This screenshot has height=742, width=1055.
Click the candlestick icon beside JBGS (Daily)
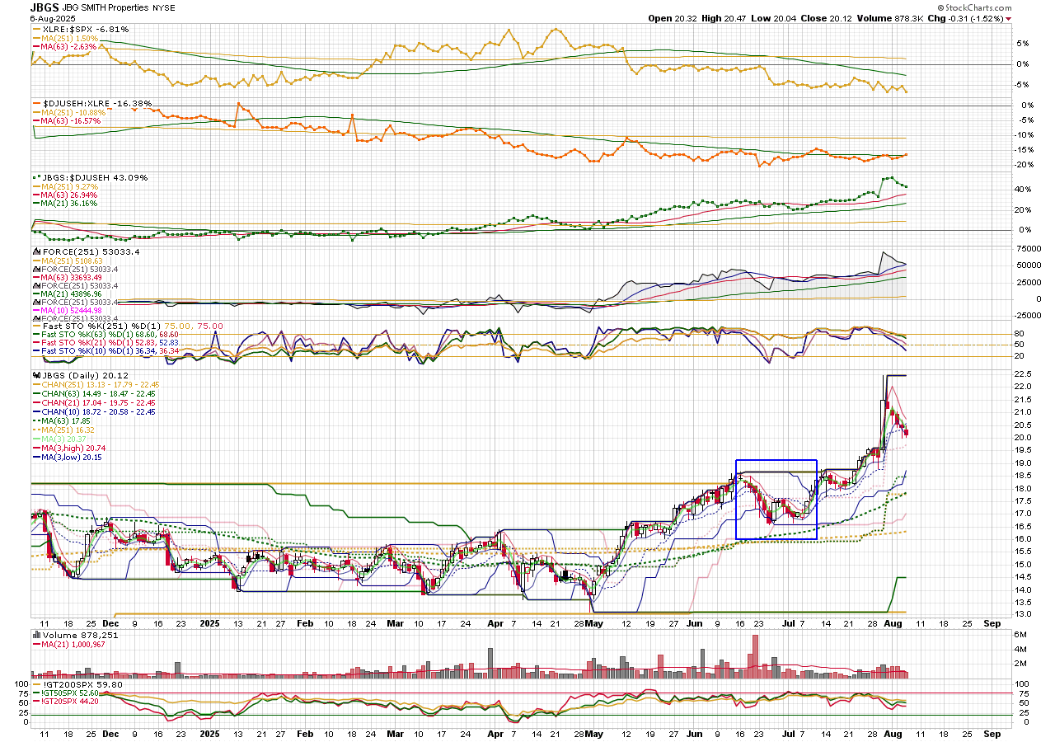click(35, 375)
